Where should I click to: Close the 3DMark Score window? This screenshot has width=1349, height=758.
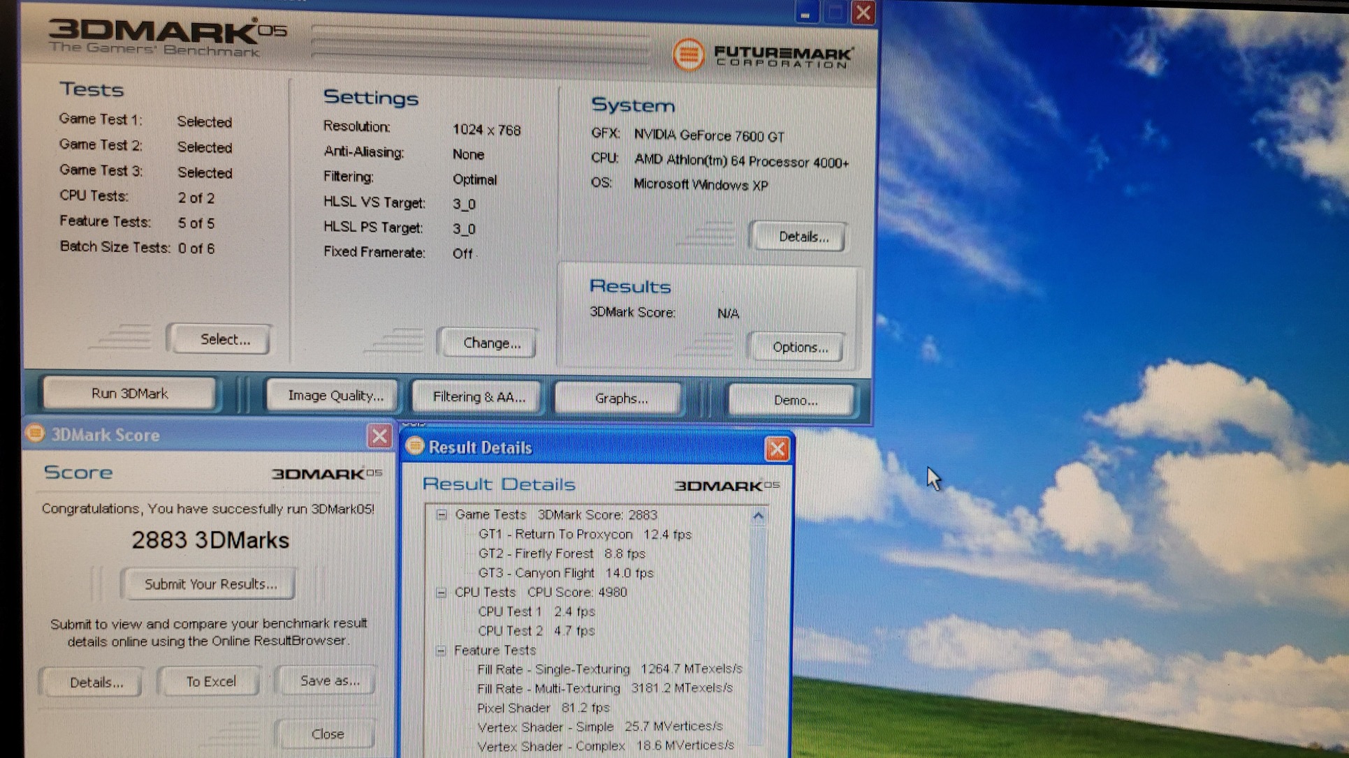click(379, 436)
